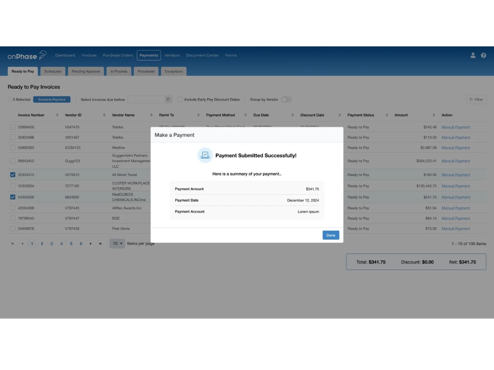Sort by Invoice Number column arrows
Viewport: 494px width, 370px height.
[57, 115]
